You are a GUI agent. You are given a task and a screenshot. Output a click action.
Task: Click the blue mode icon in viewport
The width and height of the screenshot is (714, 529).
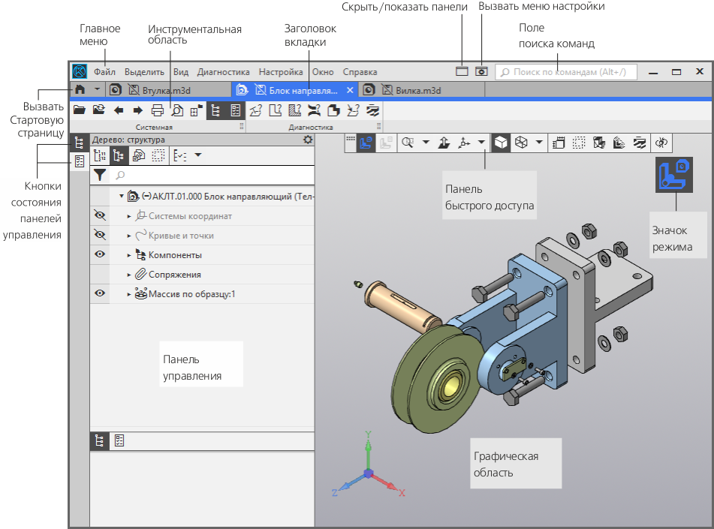676,175
